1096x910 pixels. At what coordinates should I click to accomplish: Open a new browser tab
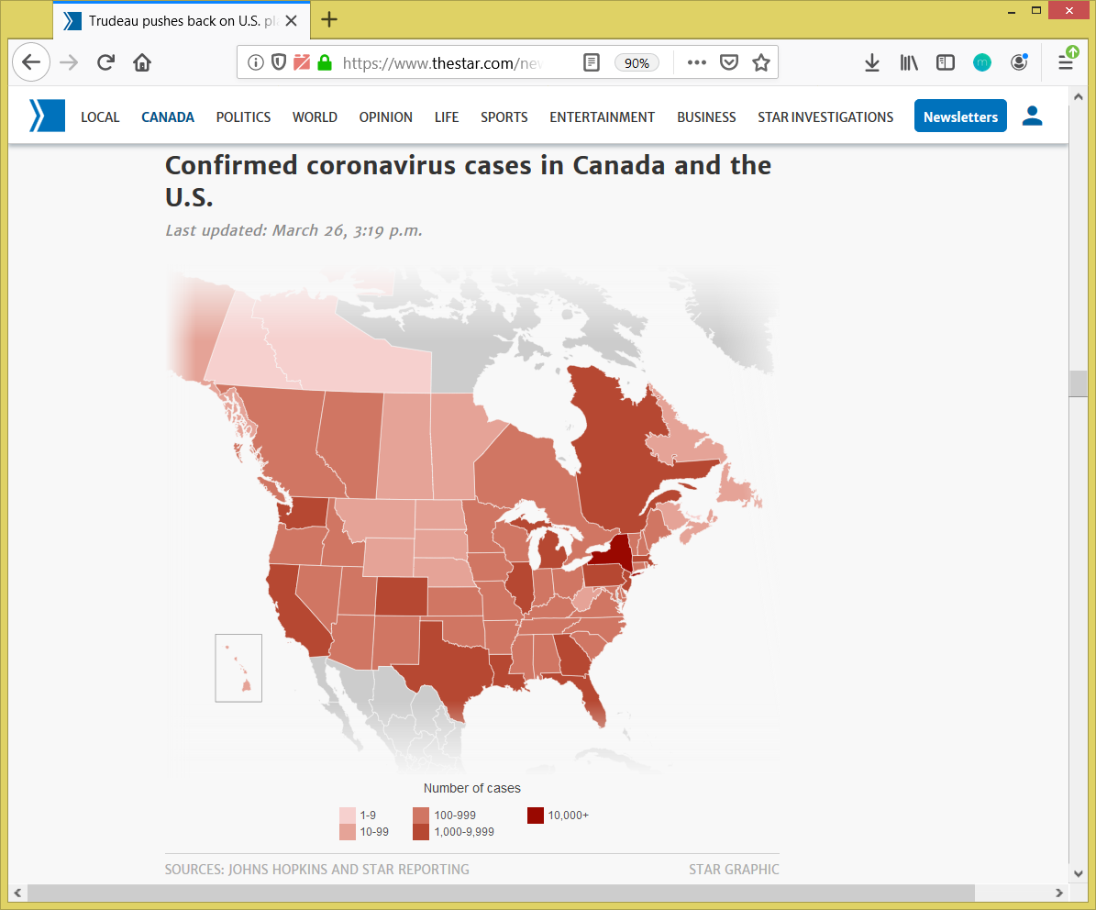point(328,20)
